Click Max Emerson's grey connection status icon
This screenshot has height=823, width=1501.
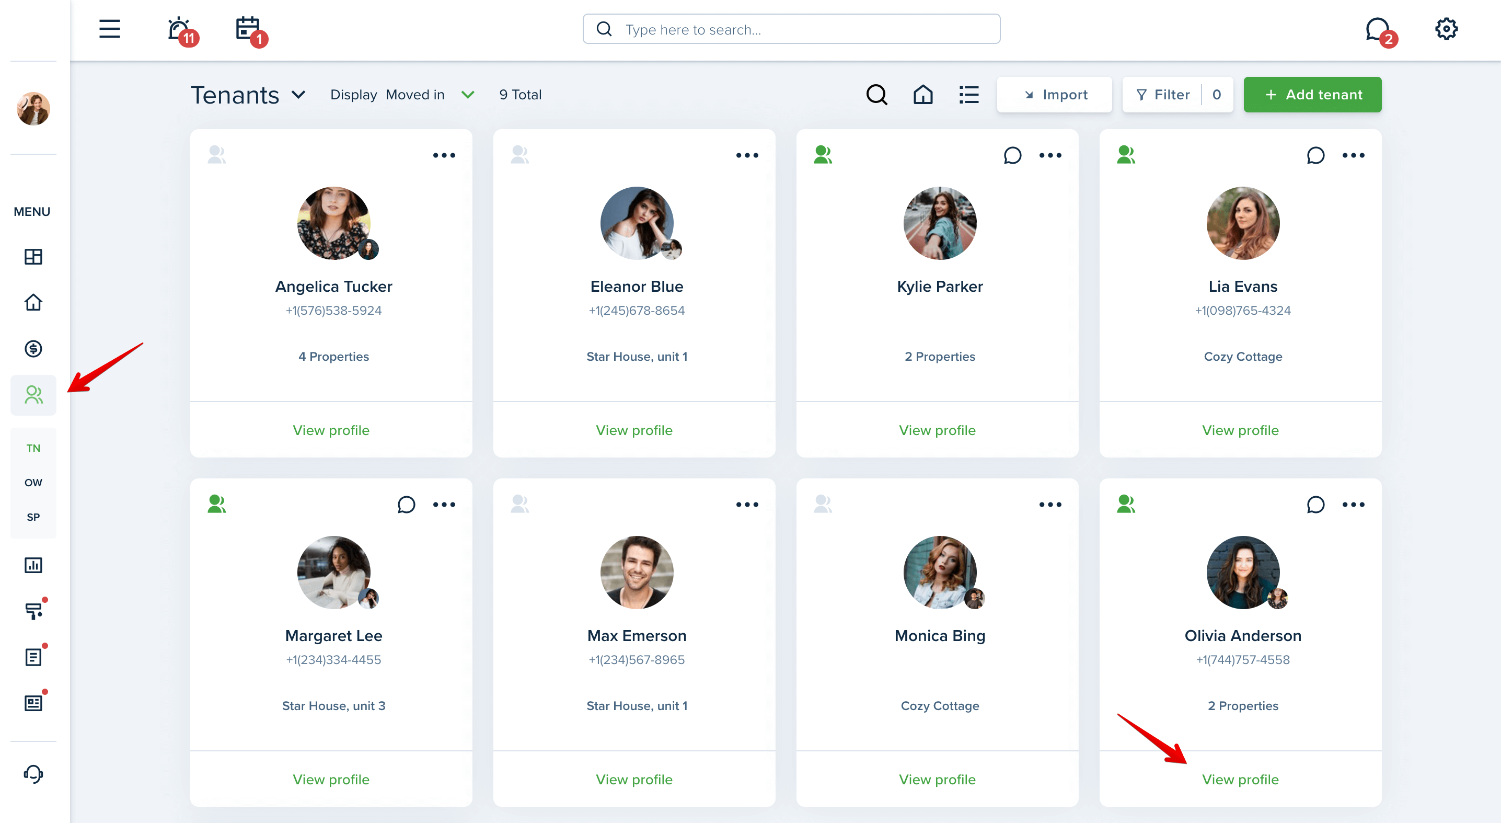tap(519, 504)
